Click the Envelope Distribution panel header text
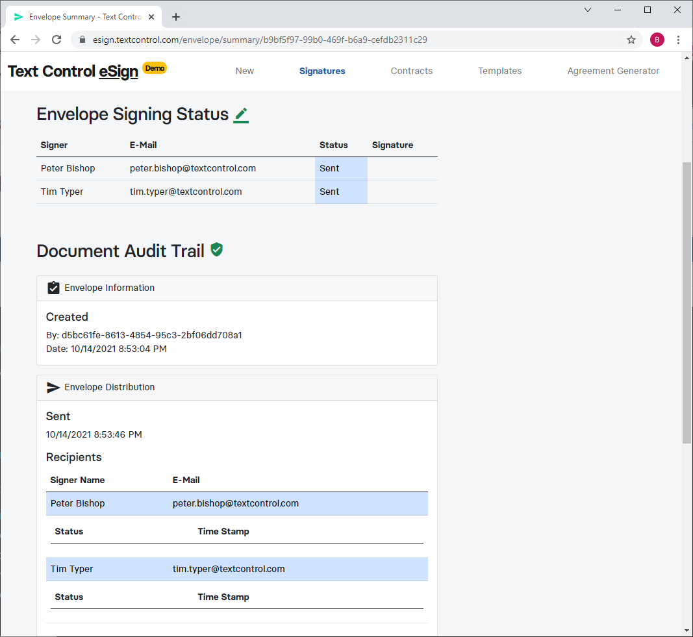The image size is (693, 637). coord(110,388)
